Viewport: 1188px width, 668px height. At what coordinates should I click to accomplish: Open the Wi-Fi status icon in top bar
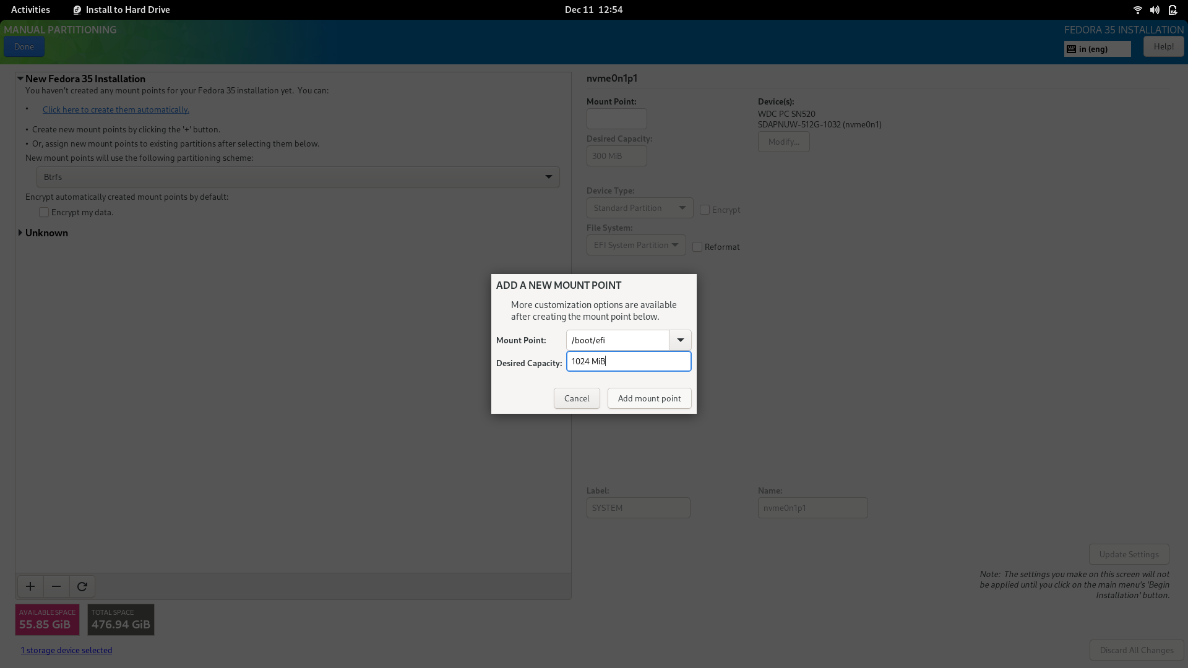(x=1137, y=10)
